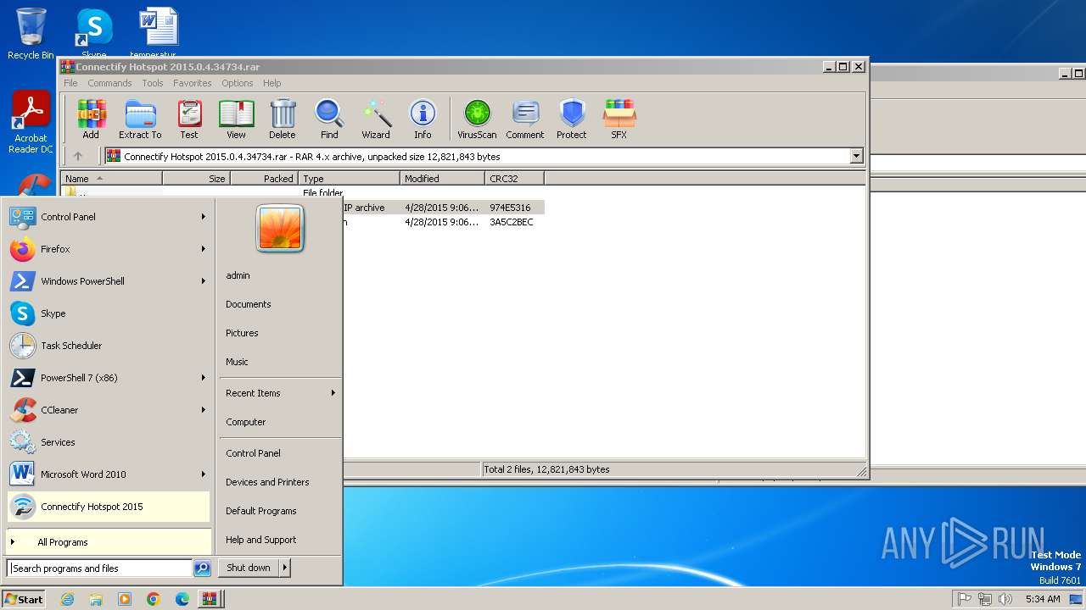This screenshot has height=610, width=1086.
Task: Open Shut down options arrow
Action: (x=284, y=568)
